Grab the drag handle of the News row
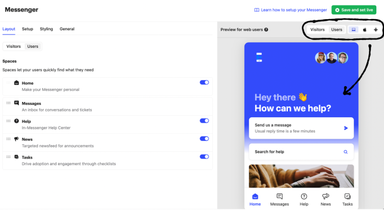The height and width of the screenshot is (210, 384). pos(8,139)
